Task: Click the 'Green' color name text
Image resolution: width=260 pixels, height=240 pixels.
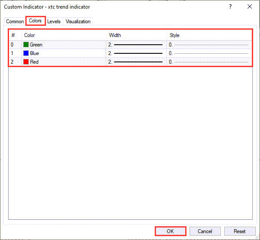Action: (36, 45)
